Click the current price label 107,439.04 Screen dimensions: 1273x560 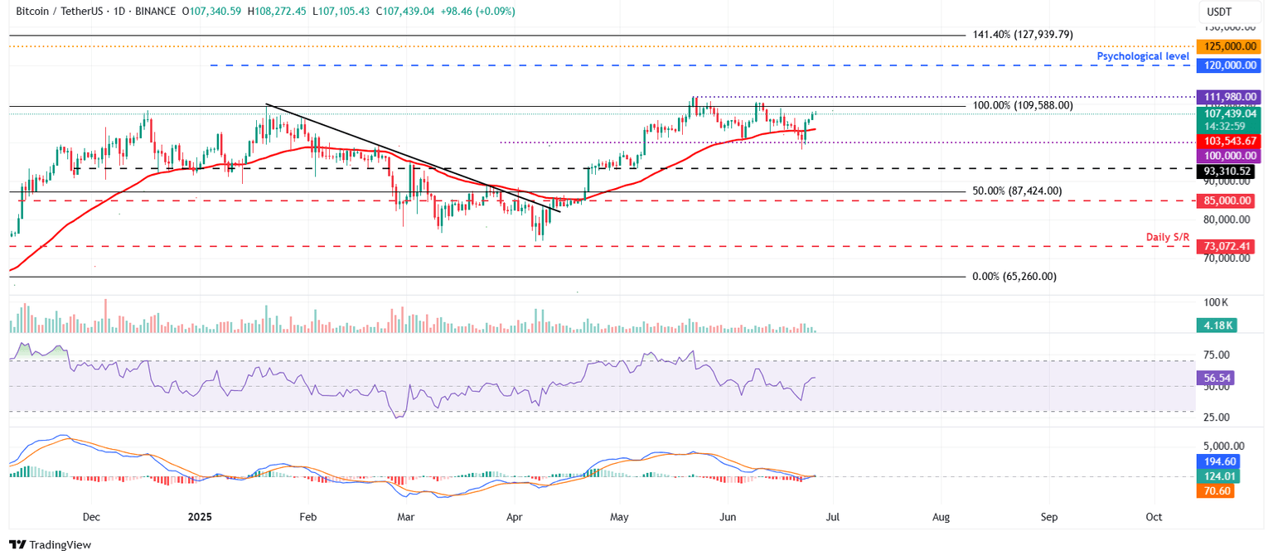1228,113
